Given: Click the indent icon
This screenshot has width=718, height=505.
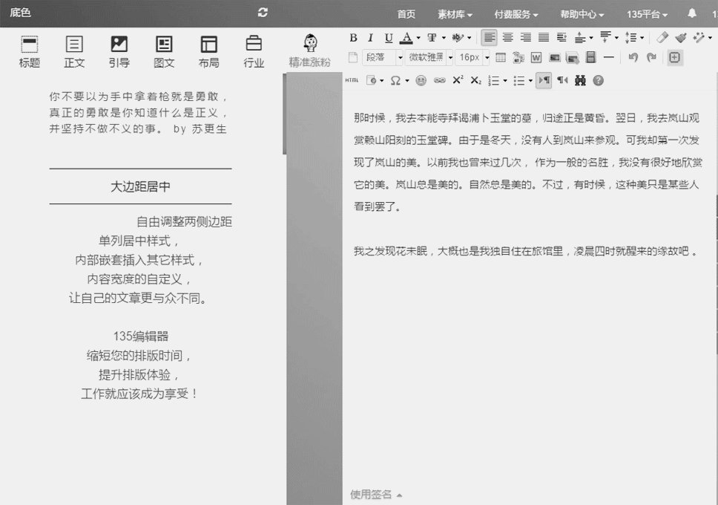Looking at the screenshot, I should [561, 38].
